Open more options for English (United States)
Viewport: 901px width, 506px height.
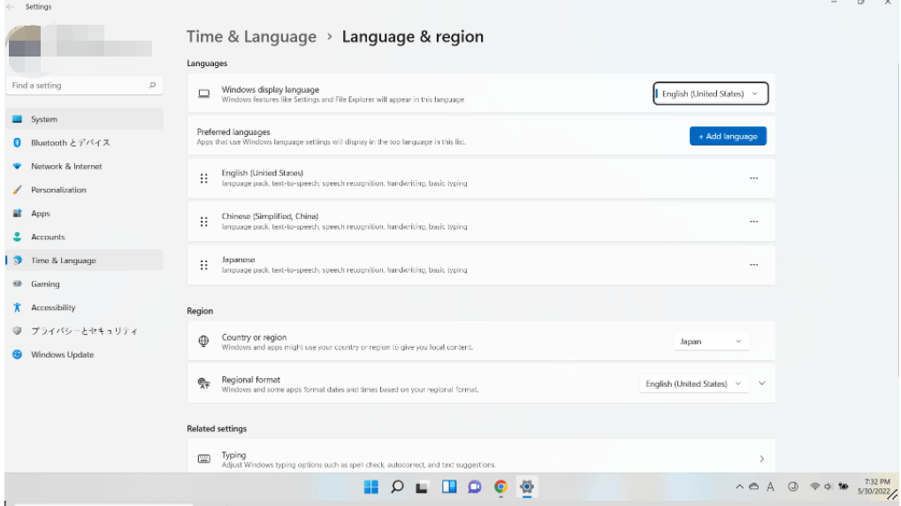click(753, 178)
